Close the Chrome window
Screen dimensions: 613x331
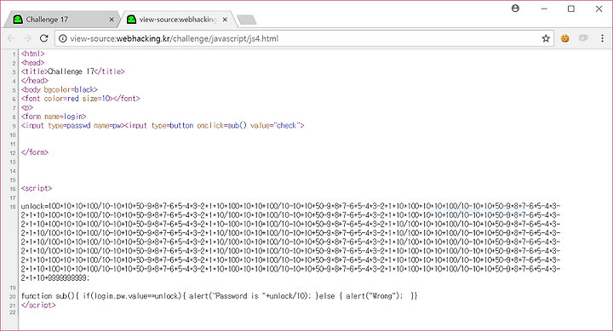(x=599, y=9)
